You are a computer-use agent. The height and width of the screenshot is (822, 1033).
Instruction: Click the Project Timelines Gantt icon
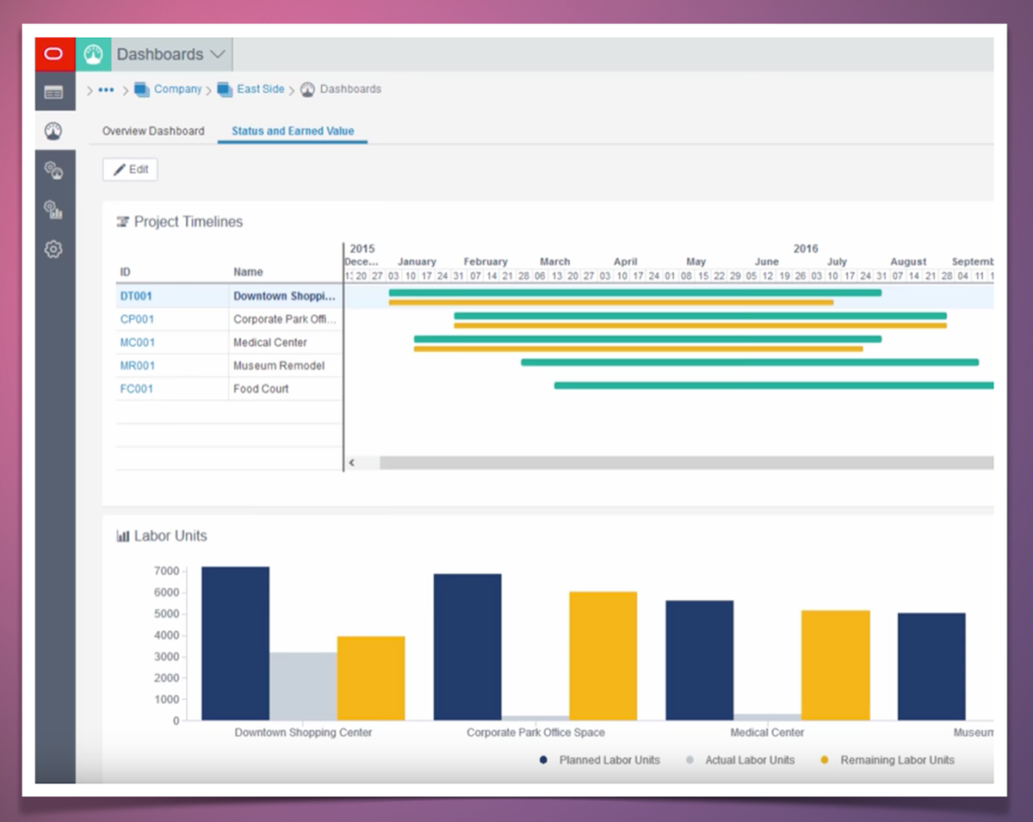123,222
